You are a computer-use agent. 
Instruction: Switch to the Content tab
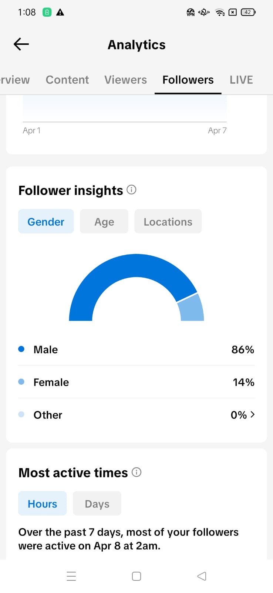(x=67, y=80)
